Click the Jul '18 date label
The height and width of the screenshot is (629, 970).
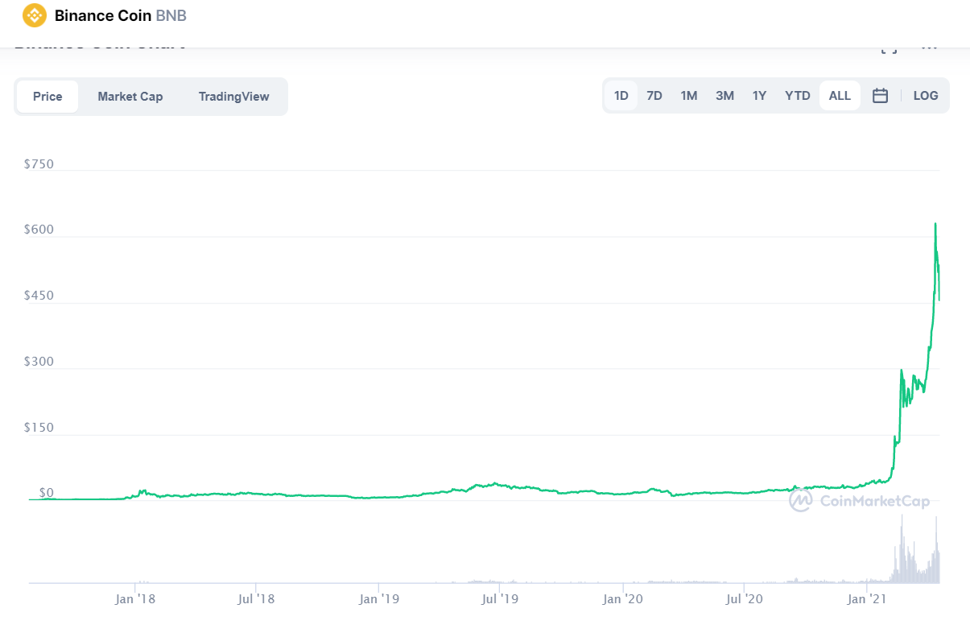coord(256,599)
